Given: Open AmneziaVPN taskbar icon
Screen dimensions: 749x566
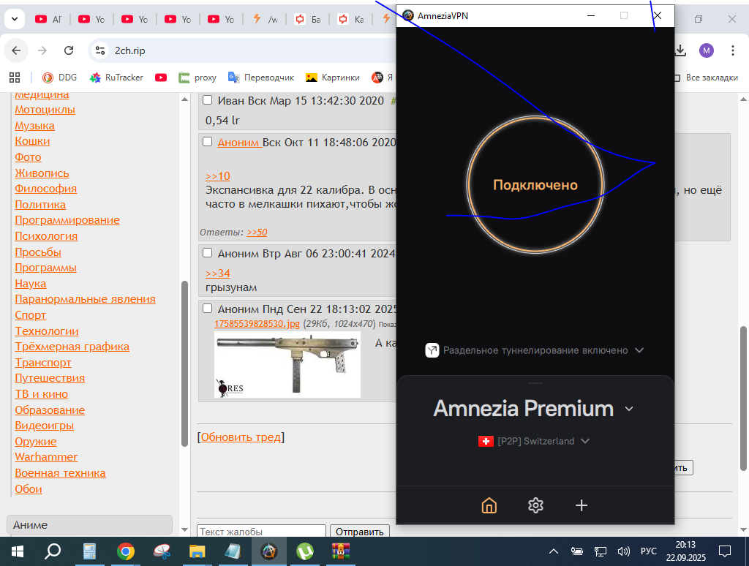Looking at the screenshot, I should 269,551.
